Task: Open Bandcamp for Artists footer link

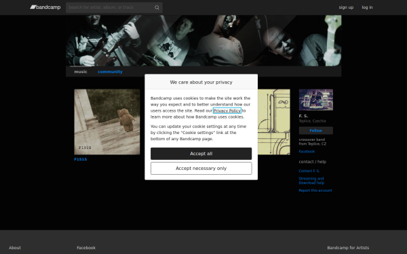Action: pos(348,248)
